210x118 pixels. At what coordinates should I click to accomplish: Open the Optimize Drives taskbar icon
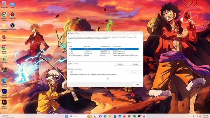[144, 116]
